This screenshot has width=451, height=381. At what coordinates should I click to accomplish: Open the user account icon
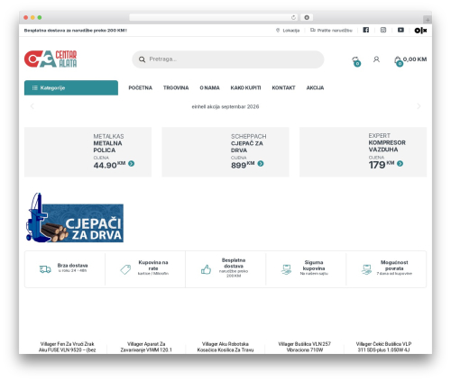[x=376, y=59]
